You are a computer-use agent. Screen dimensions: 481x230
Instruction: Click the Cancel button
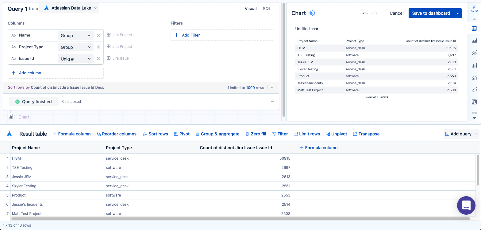click(x=397, y=13)
